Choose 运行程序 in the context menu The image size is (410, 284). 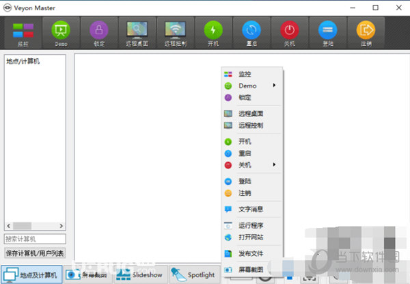tap(251, 225)
